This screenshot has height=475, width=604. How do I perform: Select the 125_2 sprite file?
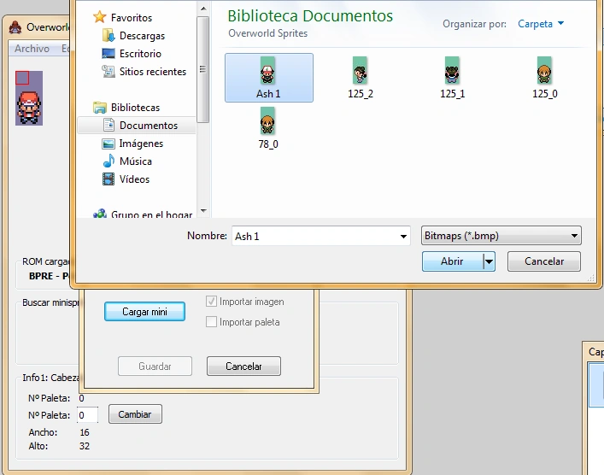[x=361, y=78]
